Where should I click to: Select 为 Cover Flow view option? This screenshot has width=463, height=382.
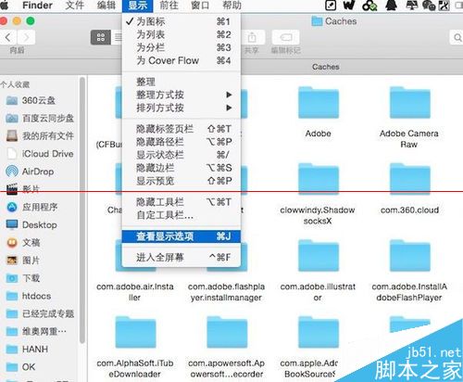[x=181, y=60]
